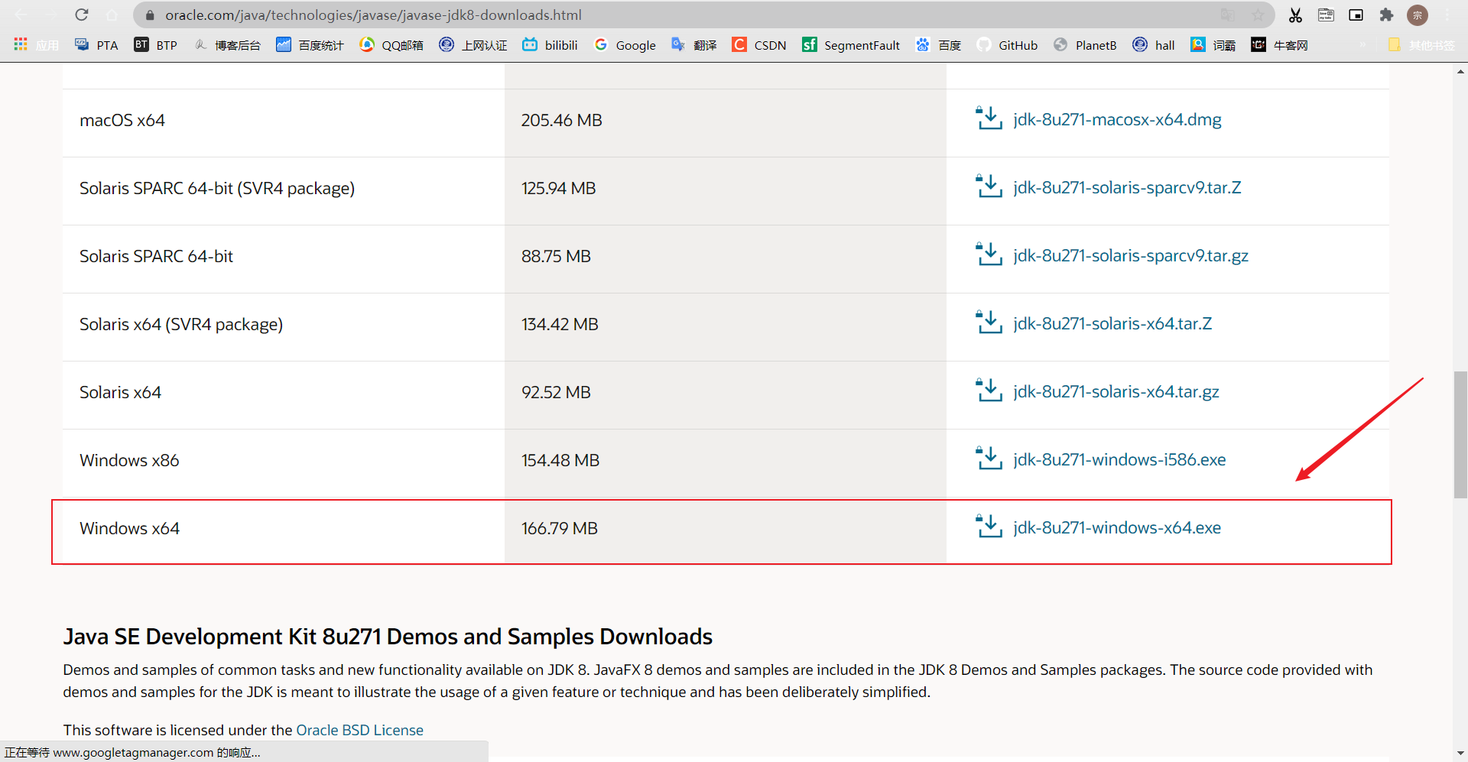
Task: Download jdk-8u271-macosx-x64.dmg
Action: (1117, 119)
